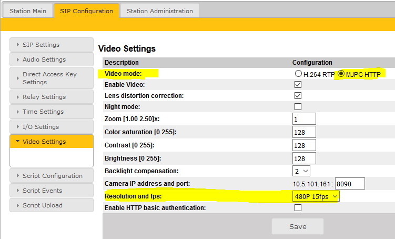
Task: Open Script Configuration section
Action: point(51,176)
